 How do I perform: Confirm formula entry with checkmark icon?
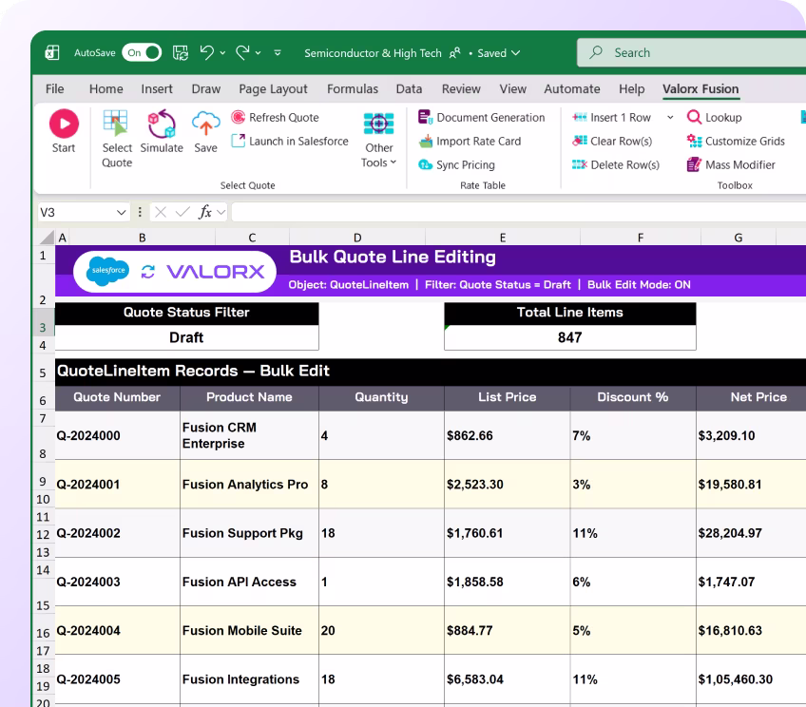[x=182, y=212]
